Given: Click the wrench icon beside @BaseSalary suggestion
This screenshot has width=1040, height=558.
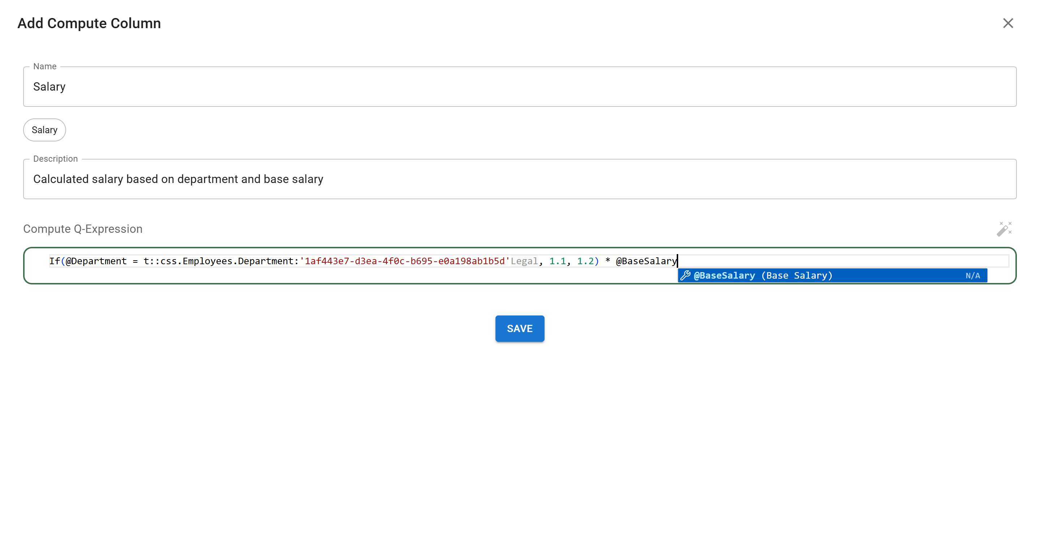Looking at the screenshot, I should click(x=685, y=275).
